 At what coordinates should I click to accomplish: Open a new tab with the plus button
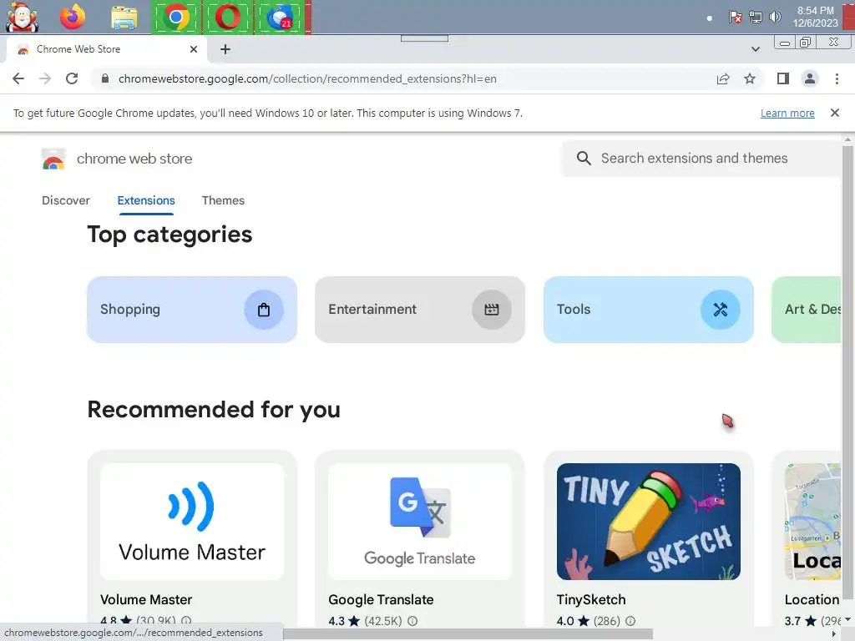[x=225, y=49]
